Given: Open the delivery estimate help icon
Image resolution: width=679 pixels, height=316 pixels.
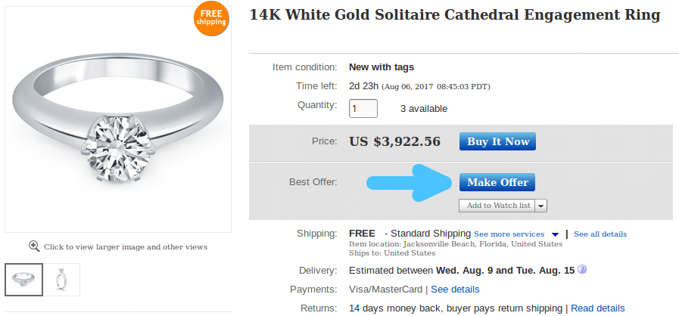Looking at the screenshot, I should click(583, 270).
